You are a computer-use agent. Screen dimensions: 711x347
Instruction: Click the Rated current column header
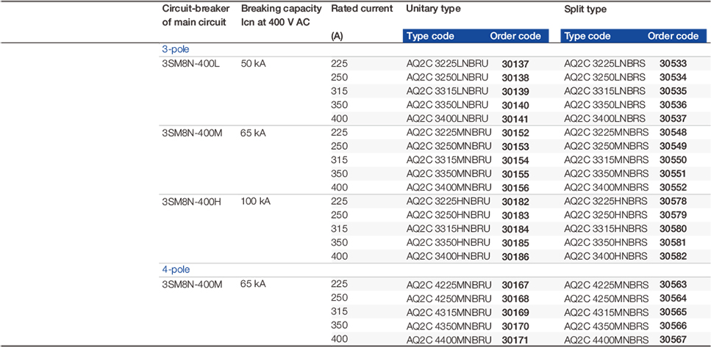(x=361, y=9)
